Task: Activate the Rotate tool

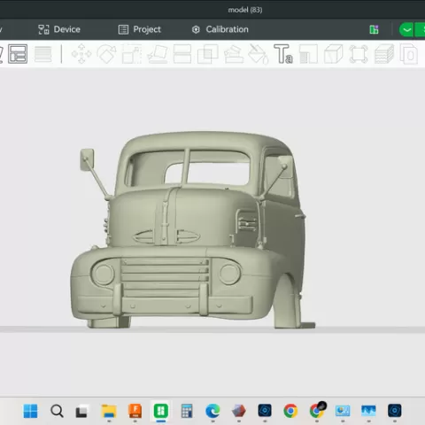Action: coord(106,54)
